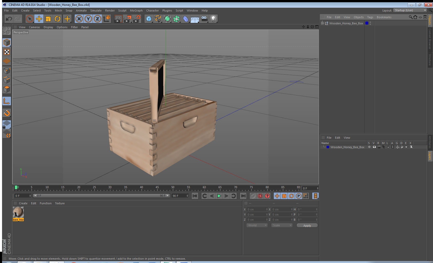Click the timeline preview range slider
433x263 pixels.
click(x=101, y=196)
